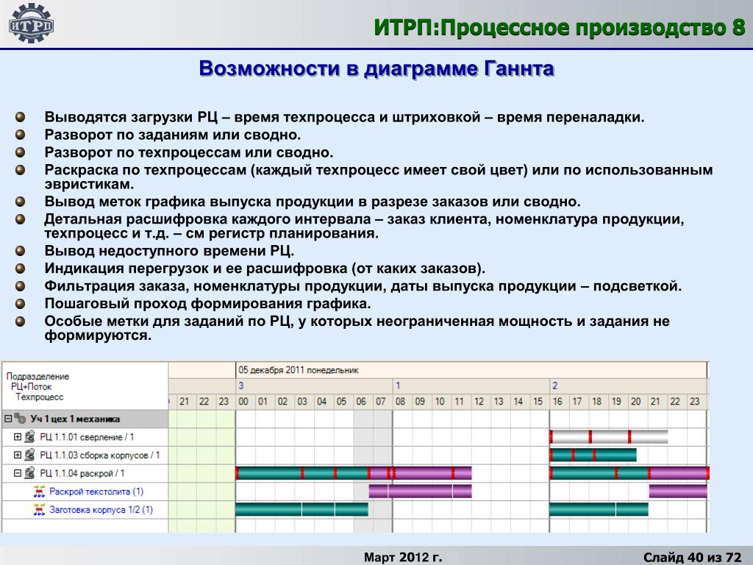The width and height of the screenshot is (753, 565).
Task: Collapse the РЦ 1.1.04 раскрой / 1 row
Action: pos(18,473)
